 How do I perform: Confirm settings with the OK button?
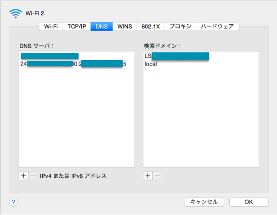[249, 202]
